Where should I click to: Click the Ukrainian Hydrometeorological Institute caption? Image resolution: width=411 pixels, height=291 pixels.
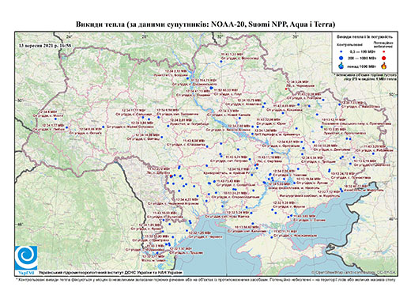(x=111, y=272)
